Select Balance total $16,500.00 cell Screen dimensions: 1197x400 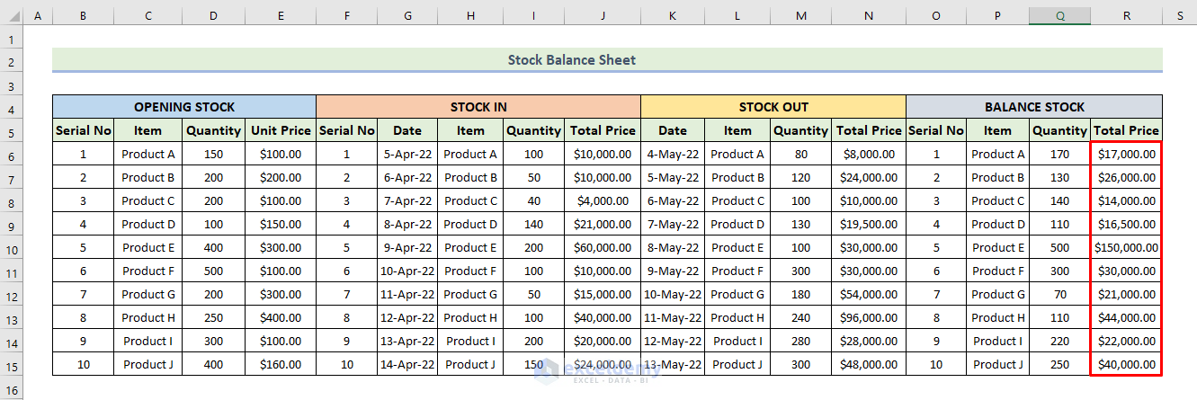pyautogui.click(x=1126, y=224)
